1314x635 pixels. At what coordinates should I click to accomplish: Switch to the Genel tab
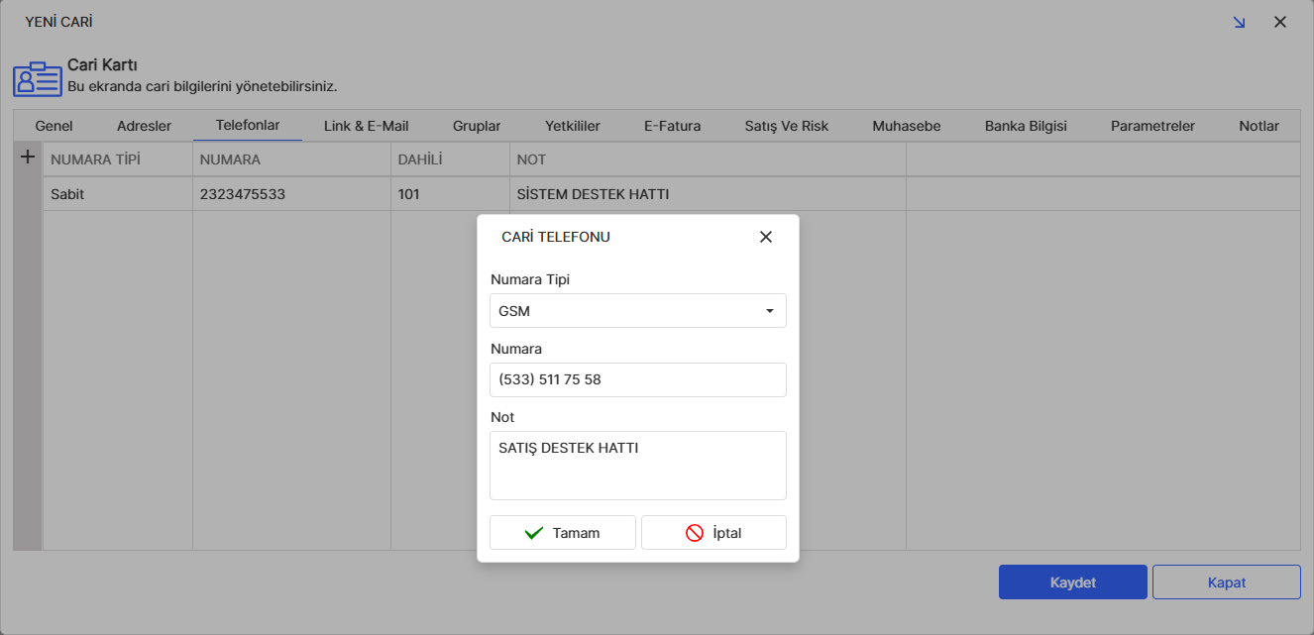click(x=54, y=126)
